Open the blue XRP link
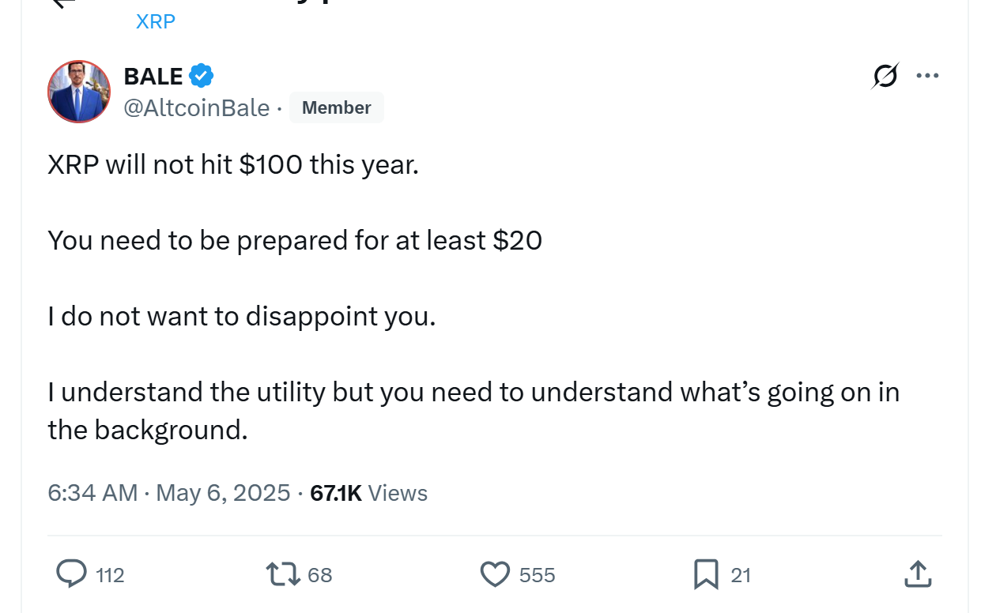This screenshot has height=613, width=996. coord(155,21)
